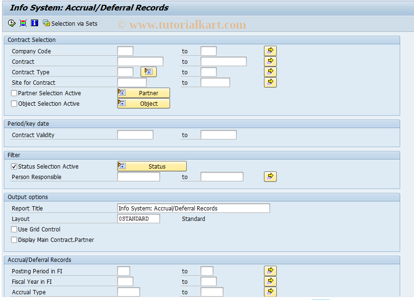Open multiple selection for Contract
The height and width of the screenshot is (300, 414).
pos(270,61)
